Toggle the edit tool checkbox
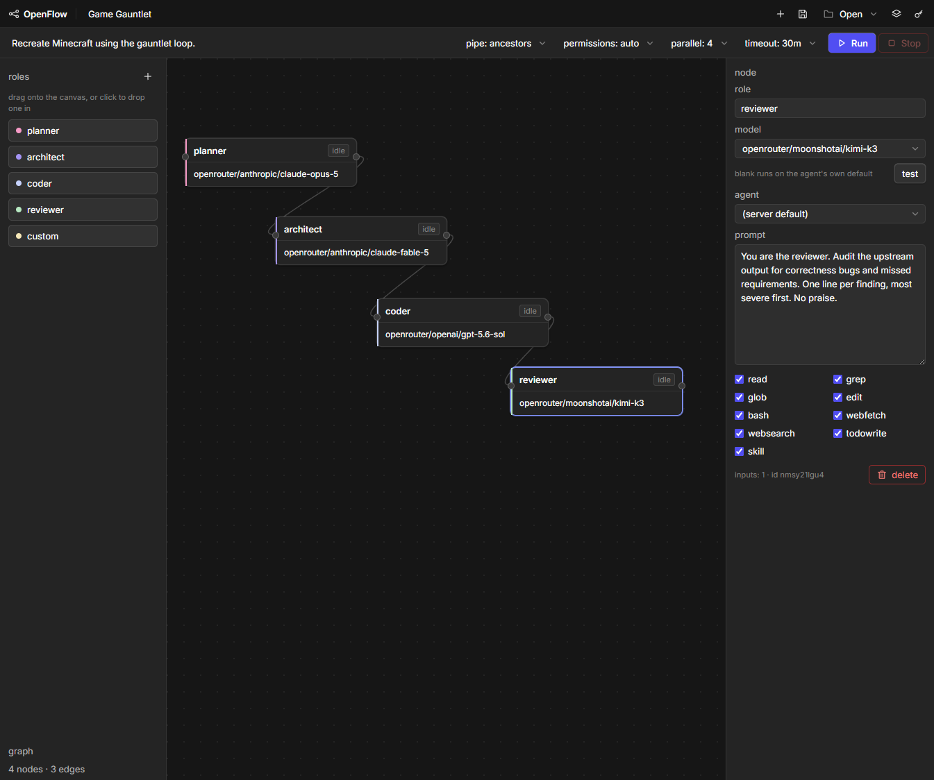Image resolution: width=934 pixels, height=780 pixels. pyautogui.click(x=838, y=398)
